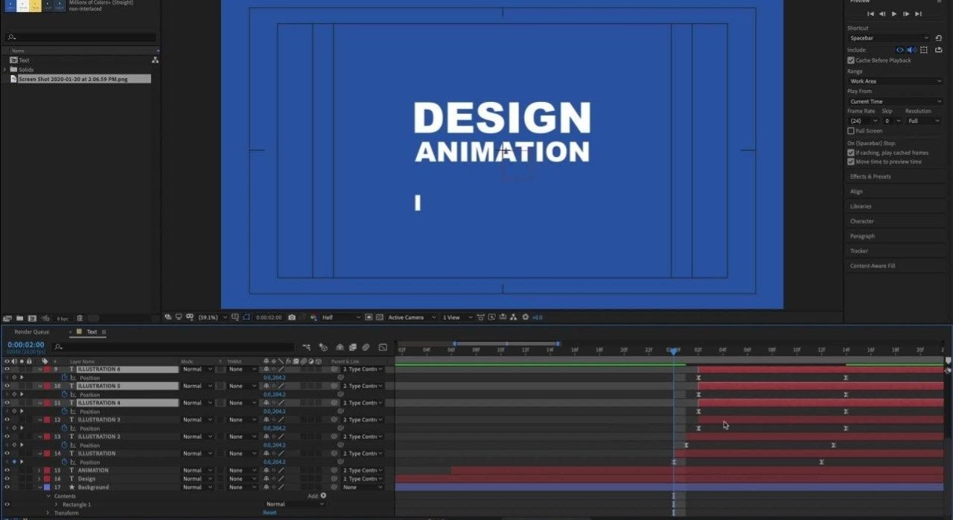This screenshot has height=520, width=953.
Task: Click the current timecode 0:00:02:00 in timeline
Action: tap(26, 345)
